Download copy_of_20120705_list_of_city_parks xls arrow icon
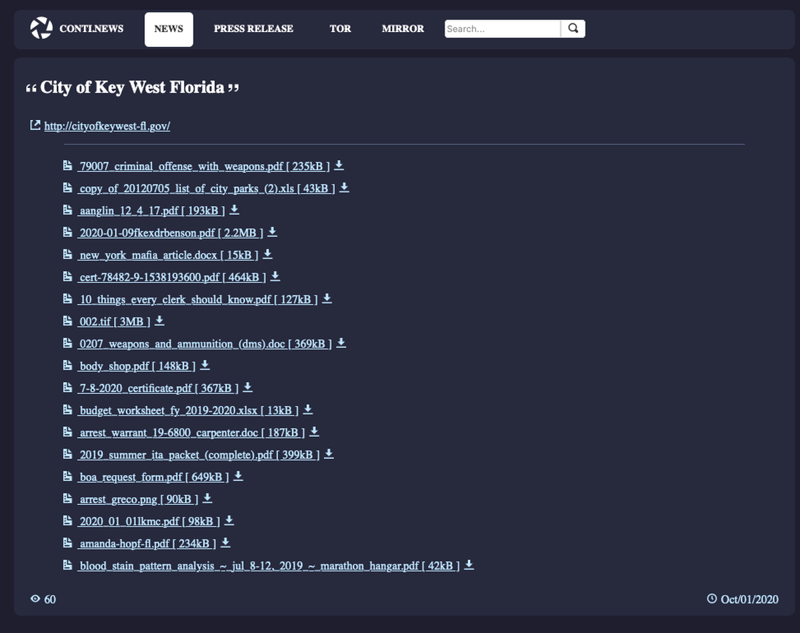The width and height of the screenshot is (800, 633). pyautogui.click(x=344, y=187)
